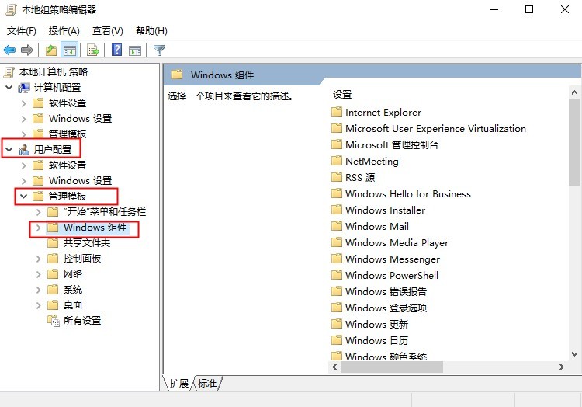Click the Windows 更新 folder icon
The width and height of the screenshot is (582, 407).
pos(337,324)
